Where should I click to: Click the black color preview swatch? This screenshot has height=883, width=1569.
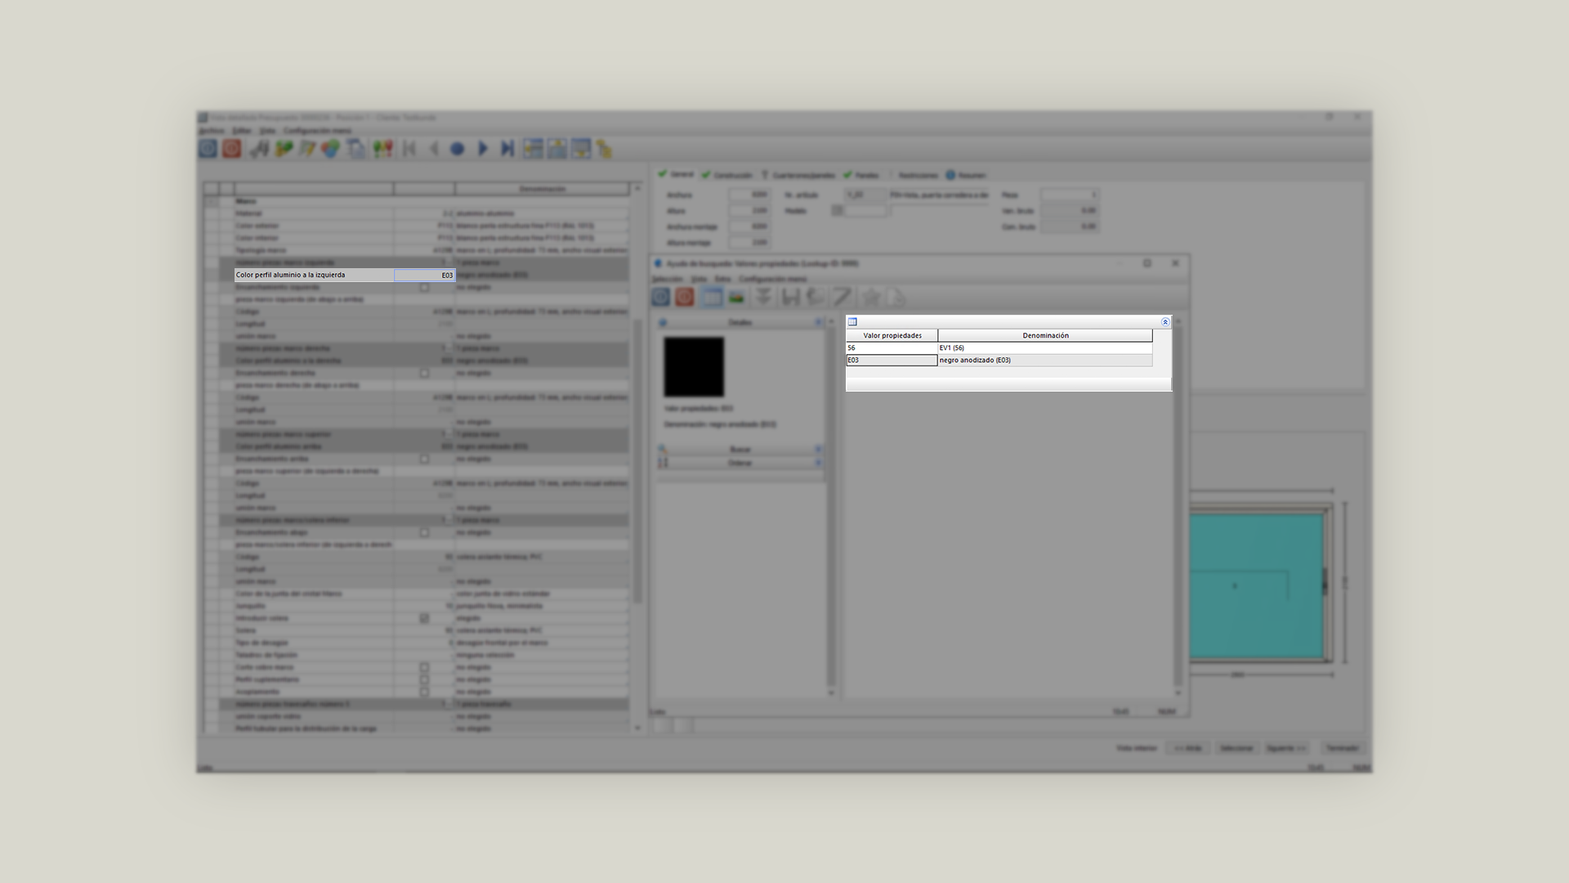click(x=694, y=367)
